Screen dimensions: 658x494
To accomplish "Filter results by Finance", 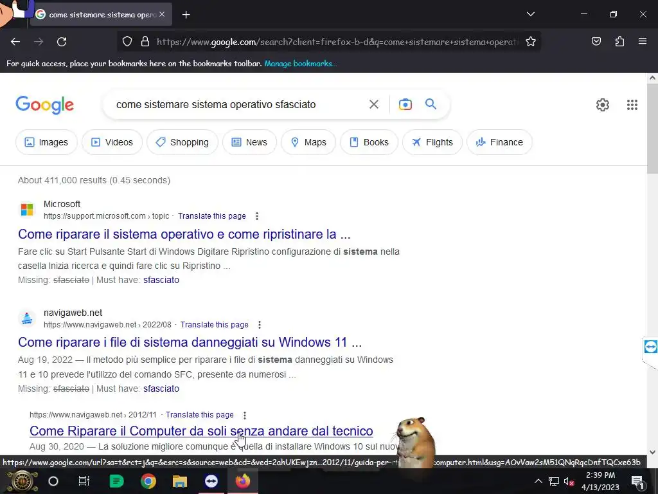I will 499,142.
